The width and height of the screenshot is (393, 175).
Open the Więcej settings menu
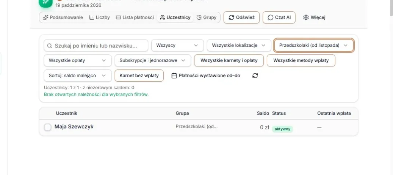(314, 17)
